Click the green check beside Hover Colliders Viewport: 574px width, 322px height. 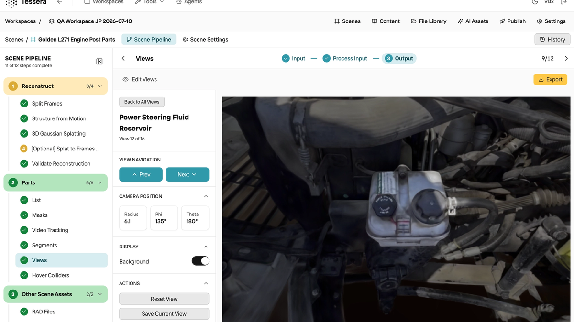(x=24, y=275)
